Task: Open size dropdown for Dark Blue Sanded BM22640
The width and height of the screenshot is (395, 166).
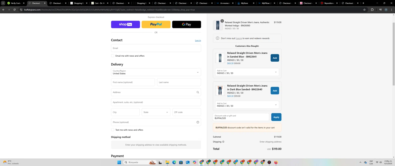Action: coord(247,105)
